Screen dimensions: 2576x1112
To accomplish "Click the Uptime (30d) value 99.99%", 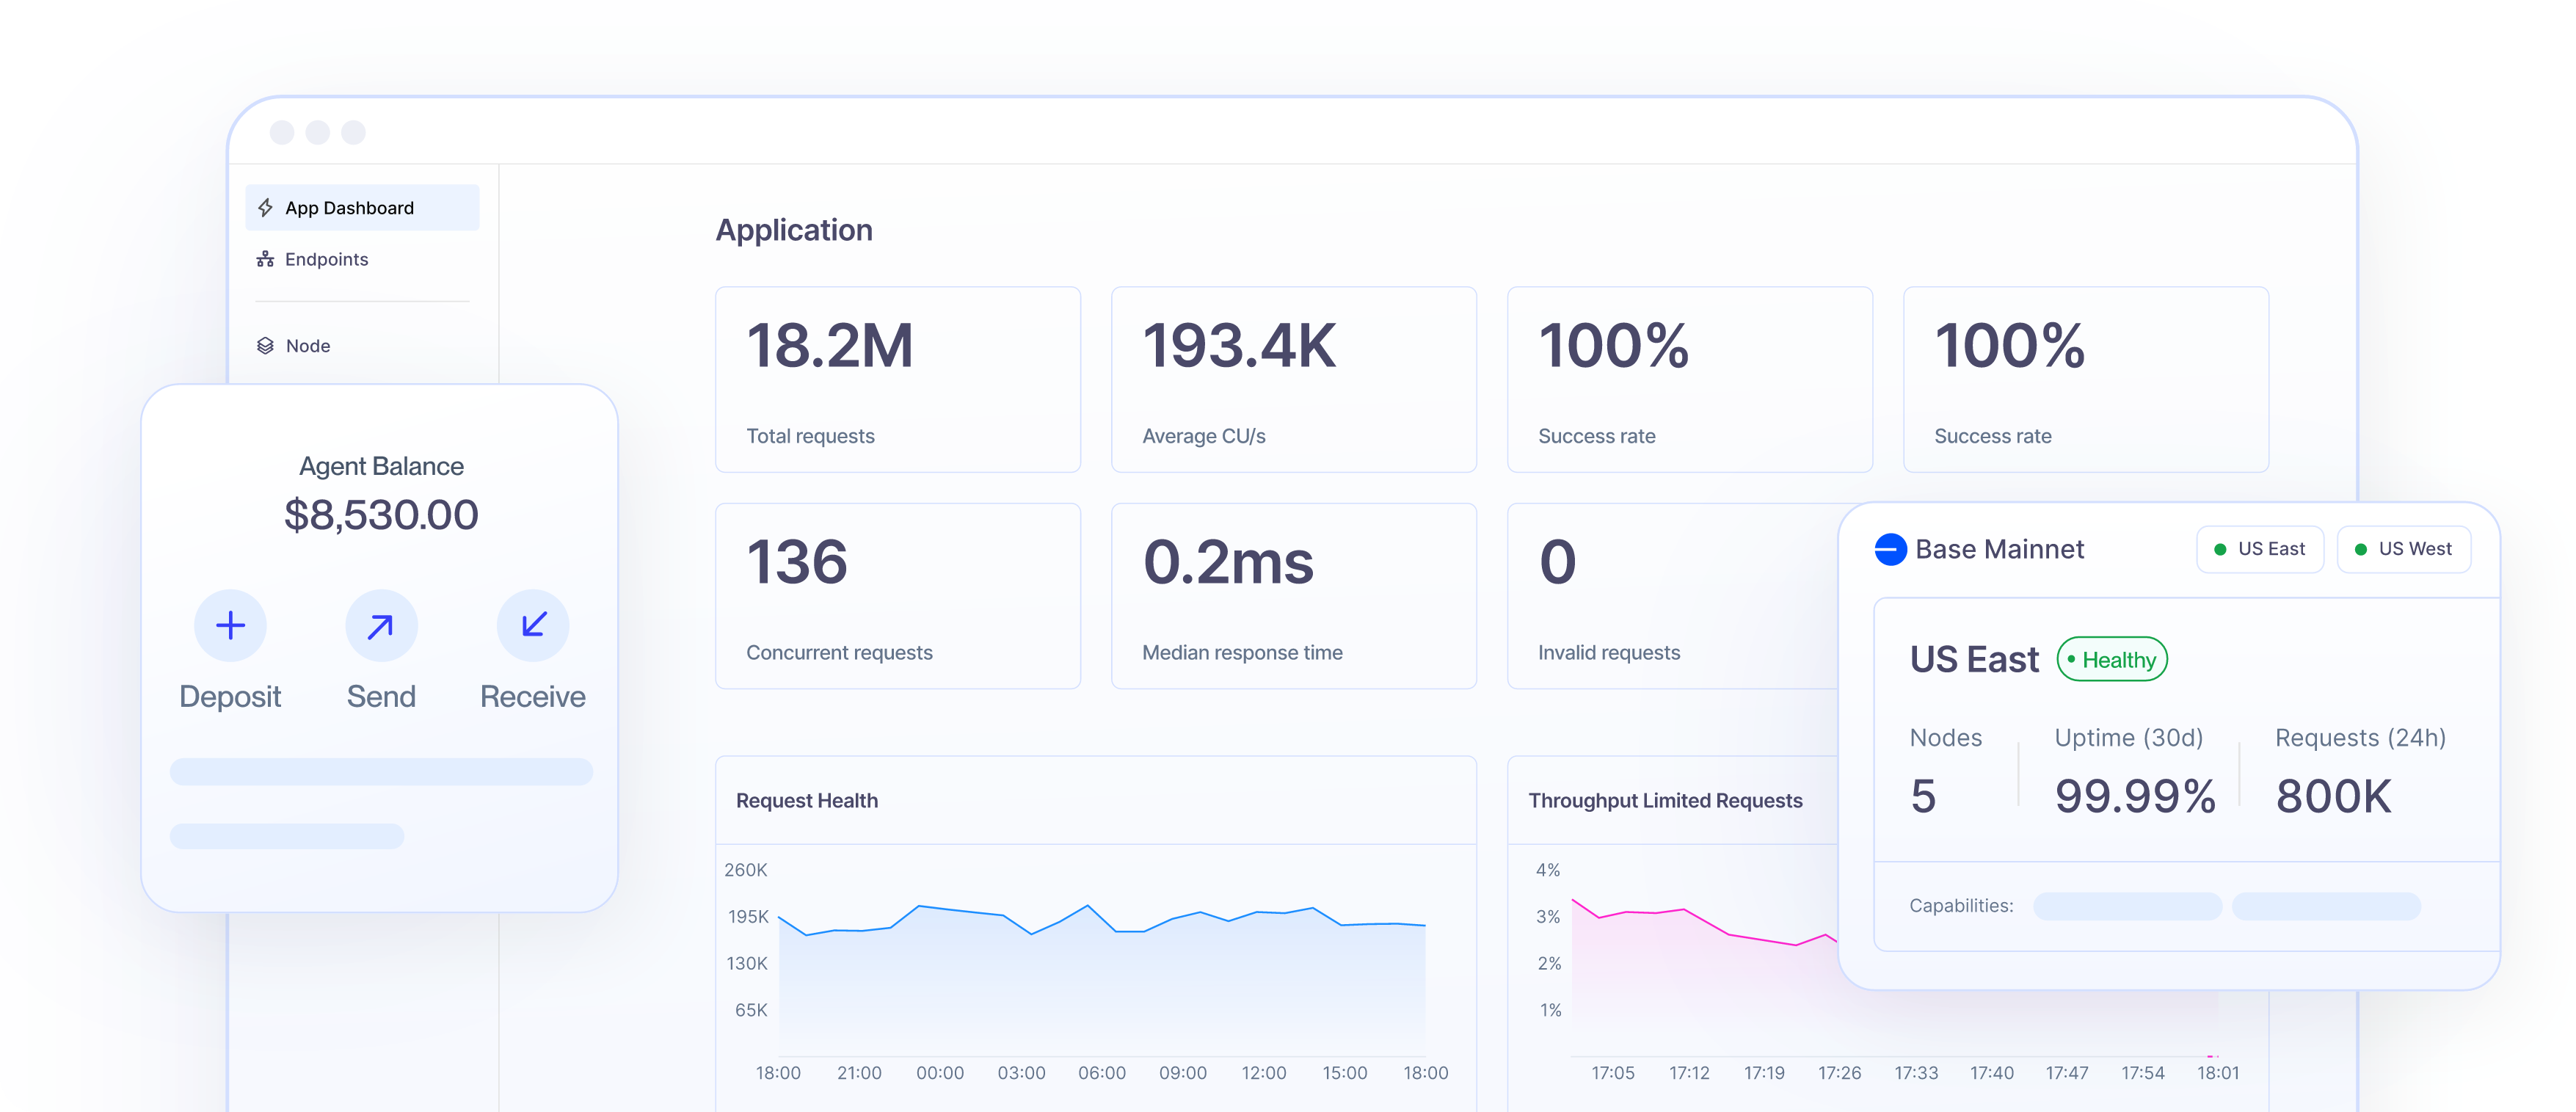I will tap(2135, 797).
